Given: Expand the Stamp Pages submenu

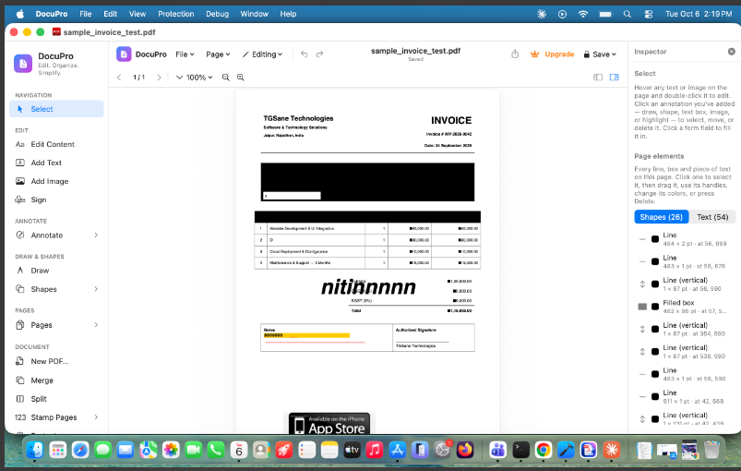Looking at the screenshot, I should pos(96,417).
